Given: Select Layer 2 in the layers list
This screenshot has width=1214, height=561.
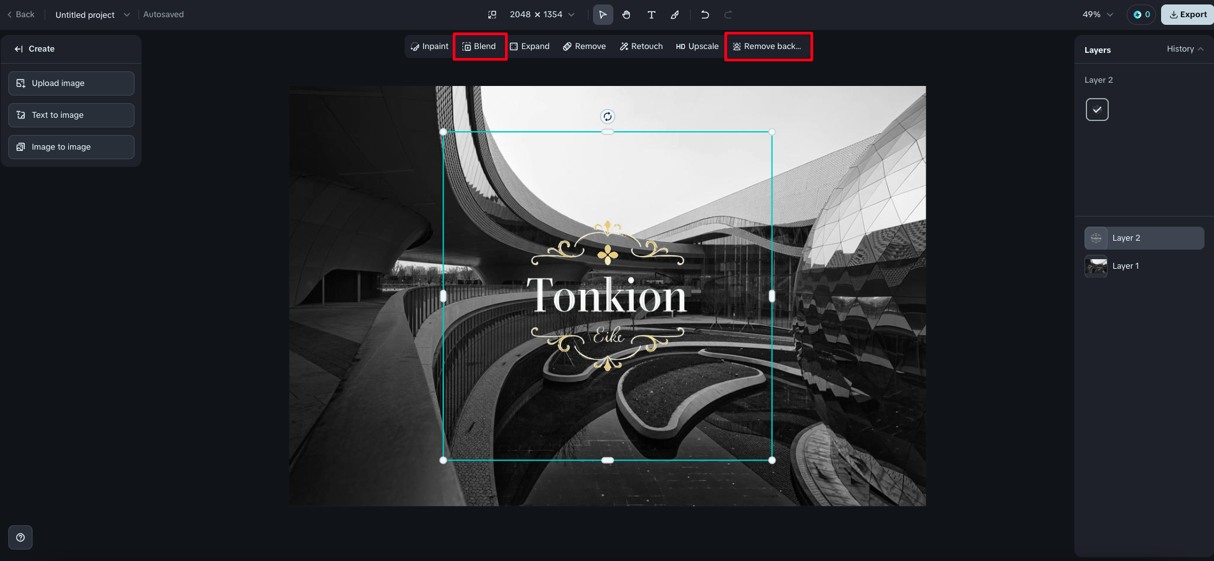Looking at the screenshot, I should [x=1145, y=238].
